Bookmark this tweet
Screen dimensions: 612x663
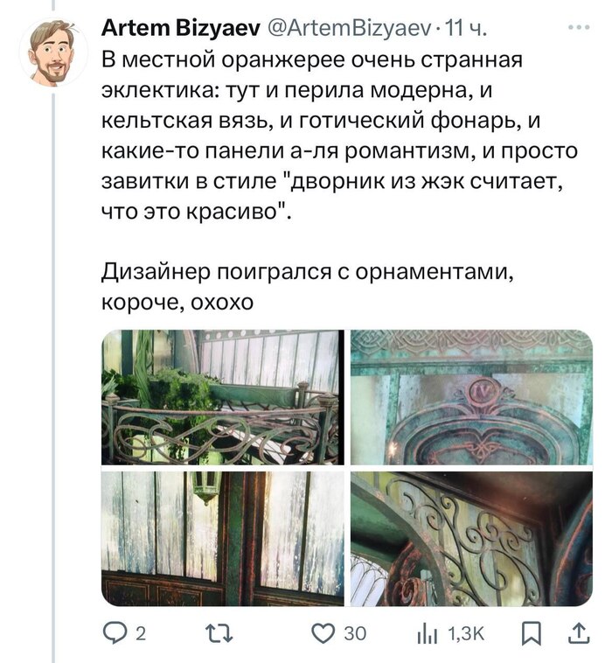(532, 634)
